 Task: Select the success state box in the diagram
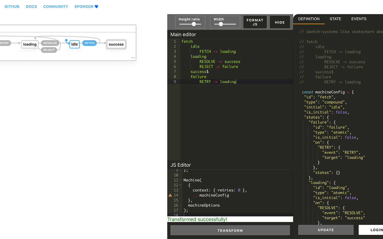coord(116,44)
